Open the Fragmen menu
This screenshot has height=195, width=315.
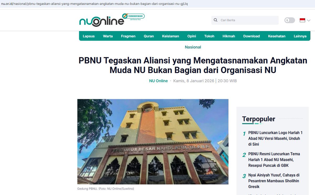128,36
